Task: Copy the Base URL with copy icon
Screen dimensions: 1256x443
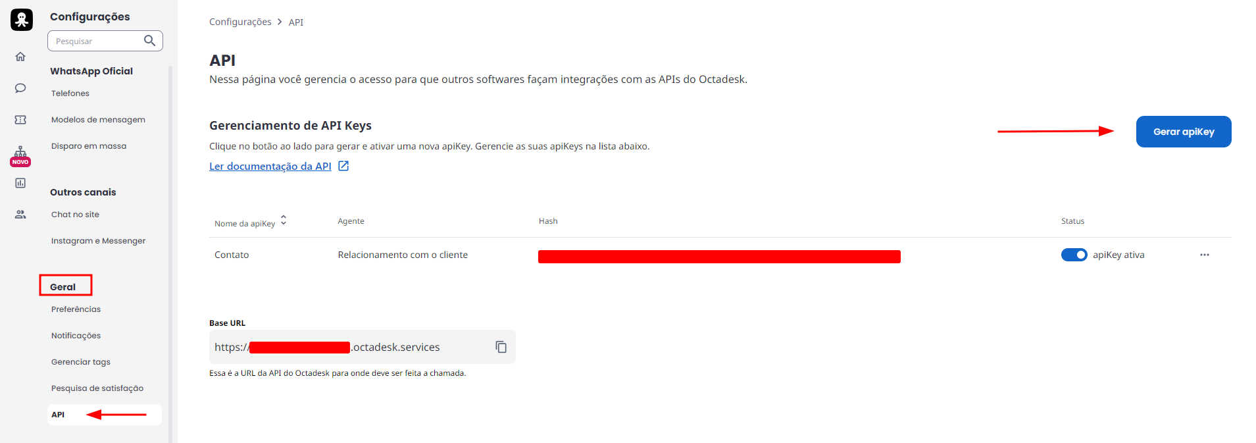Action: coord(501,347)
